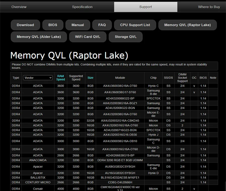Image resolution: width=226 pixels, height=191 pixels.
Task: Open the Overview tab
Action: [19, 7]
